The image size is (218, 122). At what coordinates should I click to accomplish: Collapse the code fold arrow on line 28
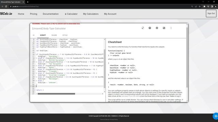tap(35, 77)
